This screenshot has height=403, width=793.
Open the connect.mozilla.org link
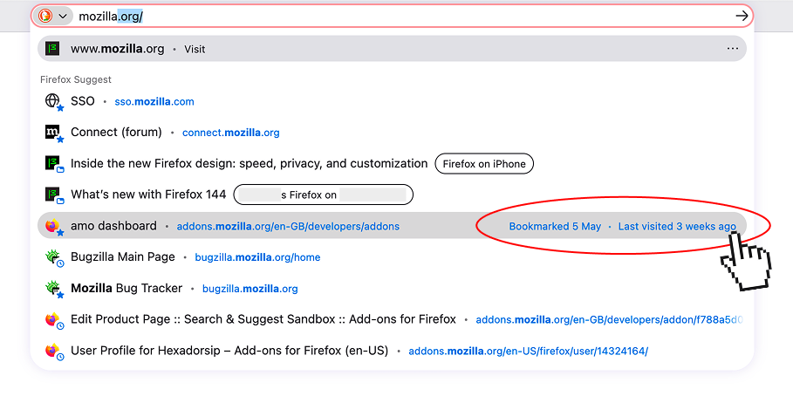pos(230,133)
